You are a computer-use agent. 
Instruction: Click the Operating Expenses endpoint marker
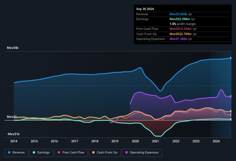[x=231, y=96]
